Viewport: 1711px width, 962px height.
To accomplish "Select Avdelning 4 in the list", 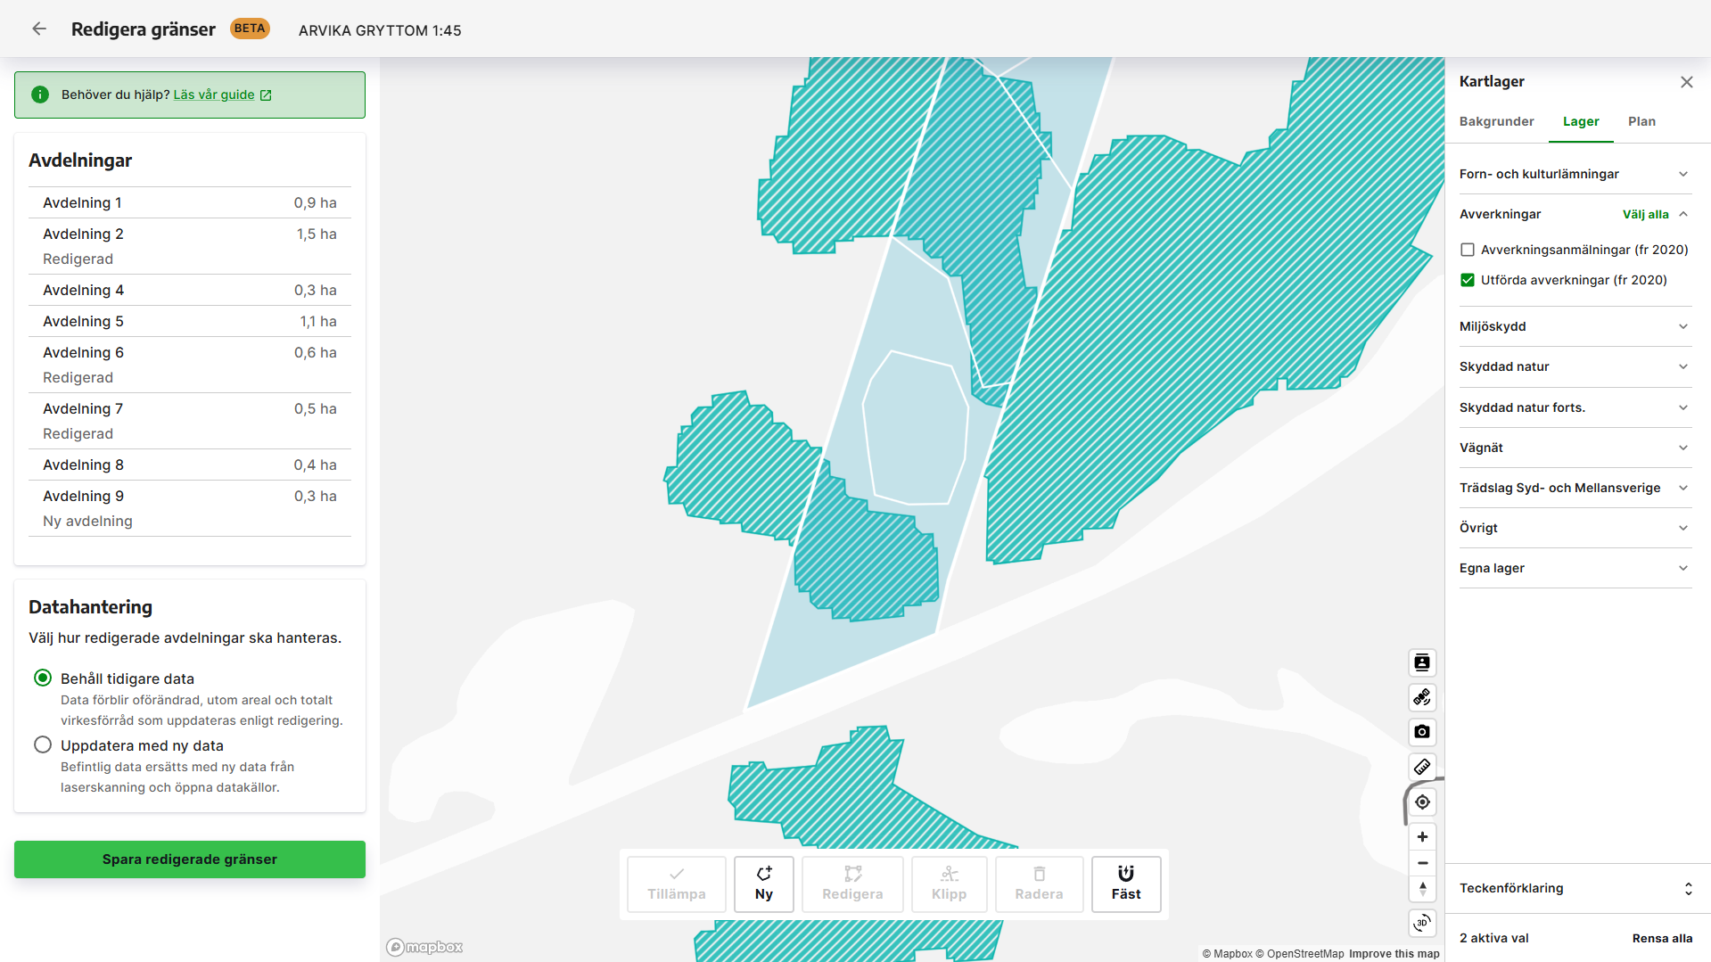I will coord(190,290).
